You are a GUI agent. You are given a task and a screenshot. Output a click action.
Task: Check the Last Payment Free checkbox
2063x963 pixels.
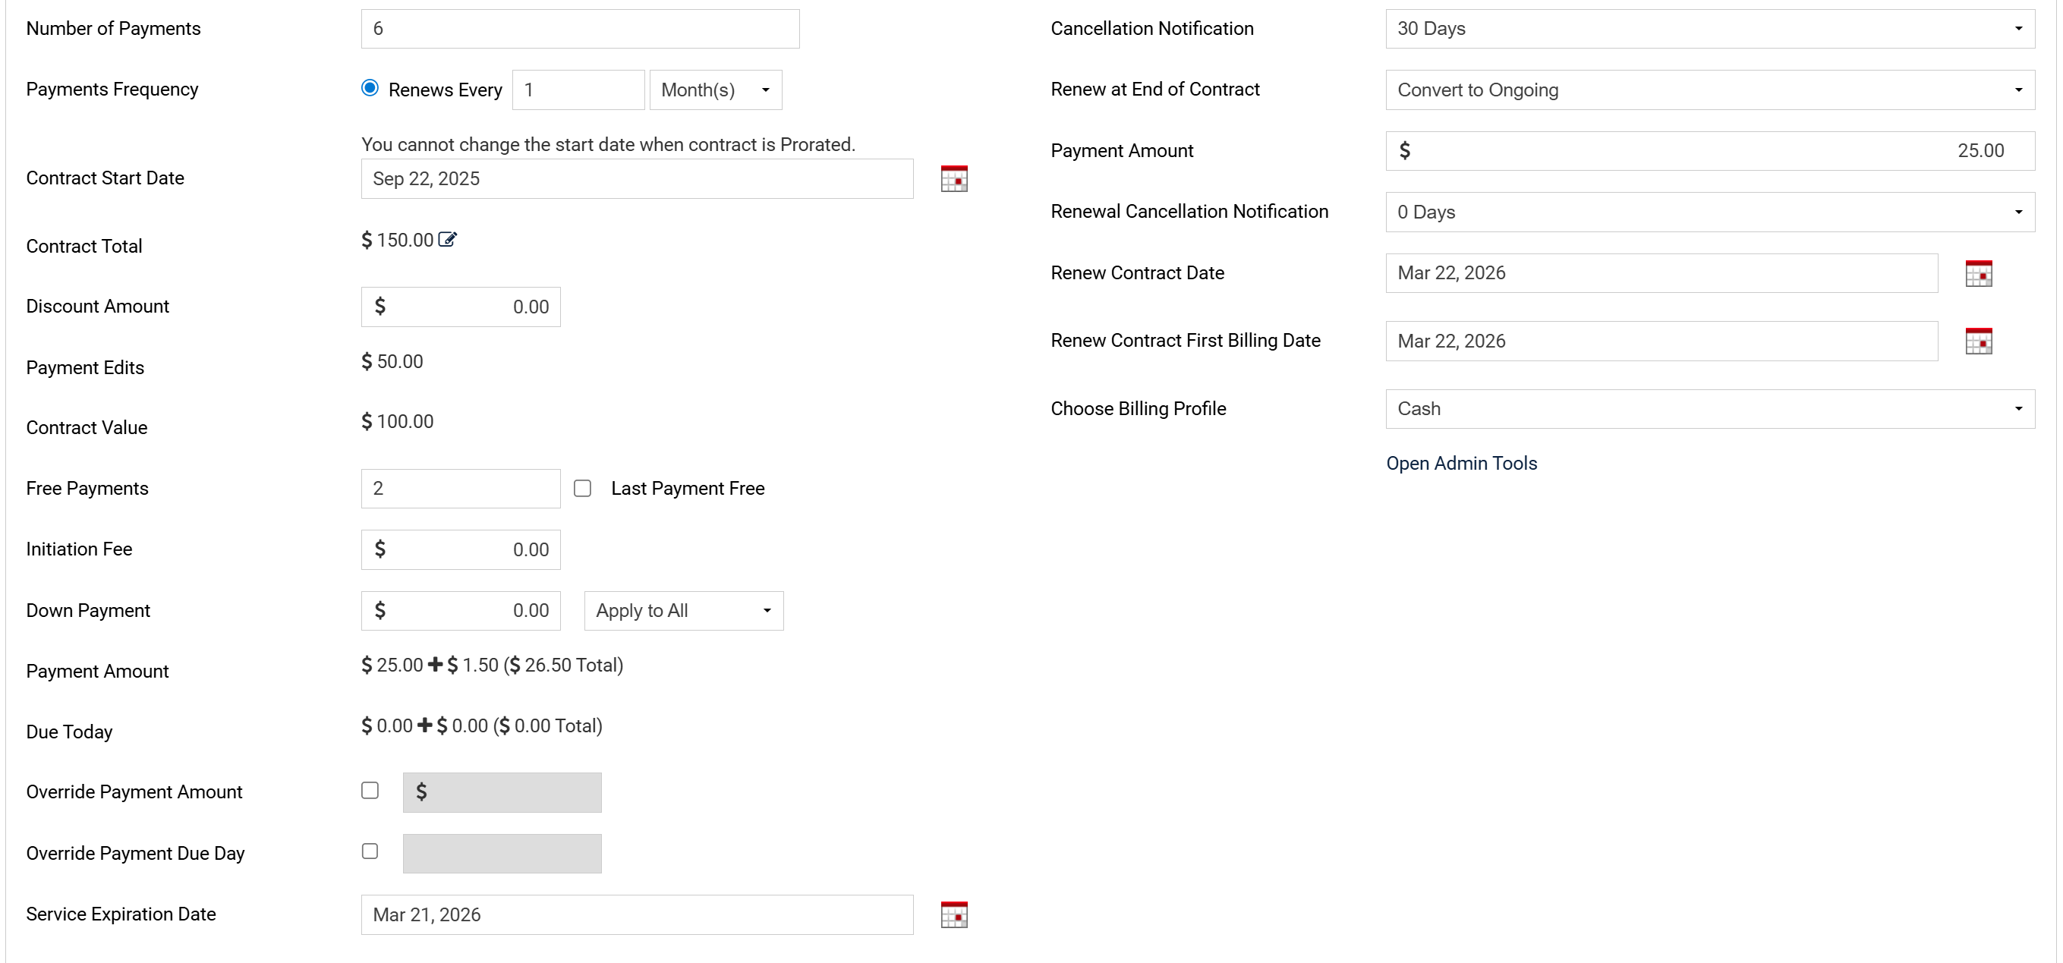tap(582, 488)
